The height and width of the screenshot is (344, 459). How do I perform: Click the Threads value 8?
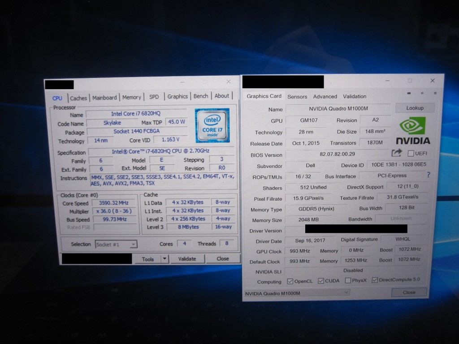226,243
